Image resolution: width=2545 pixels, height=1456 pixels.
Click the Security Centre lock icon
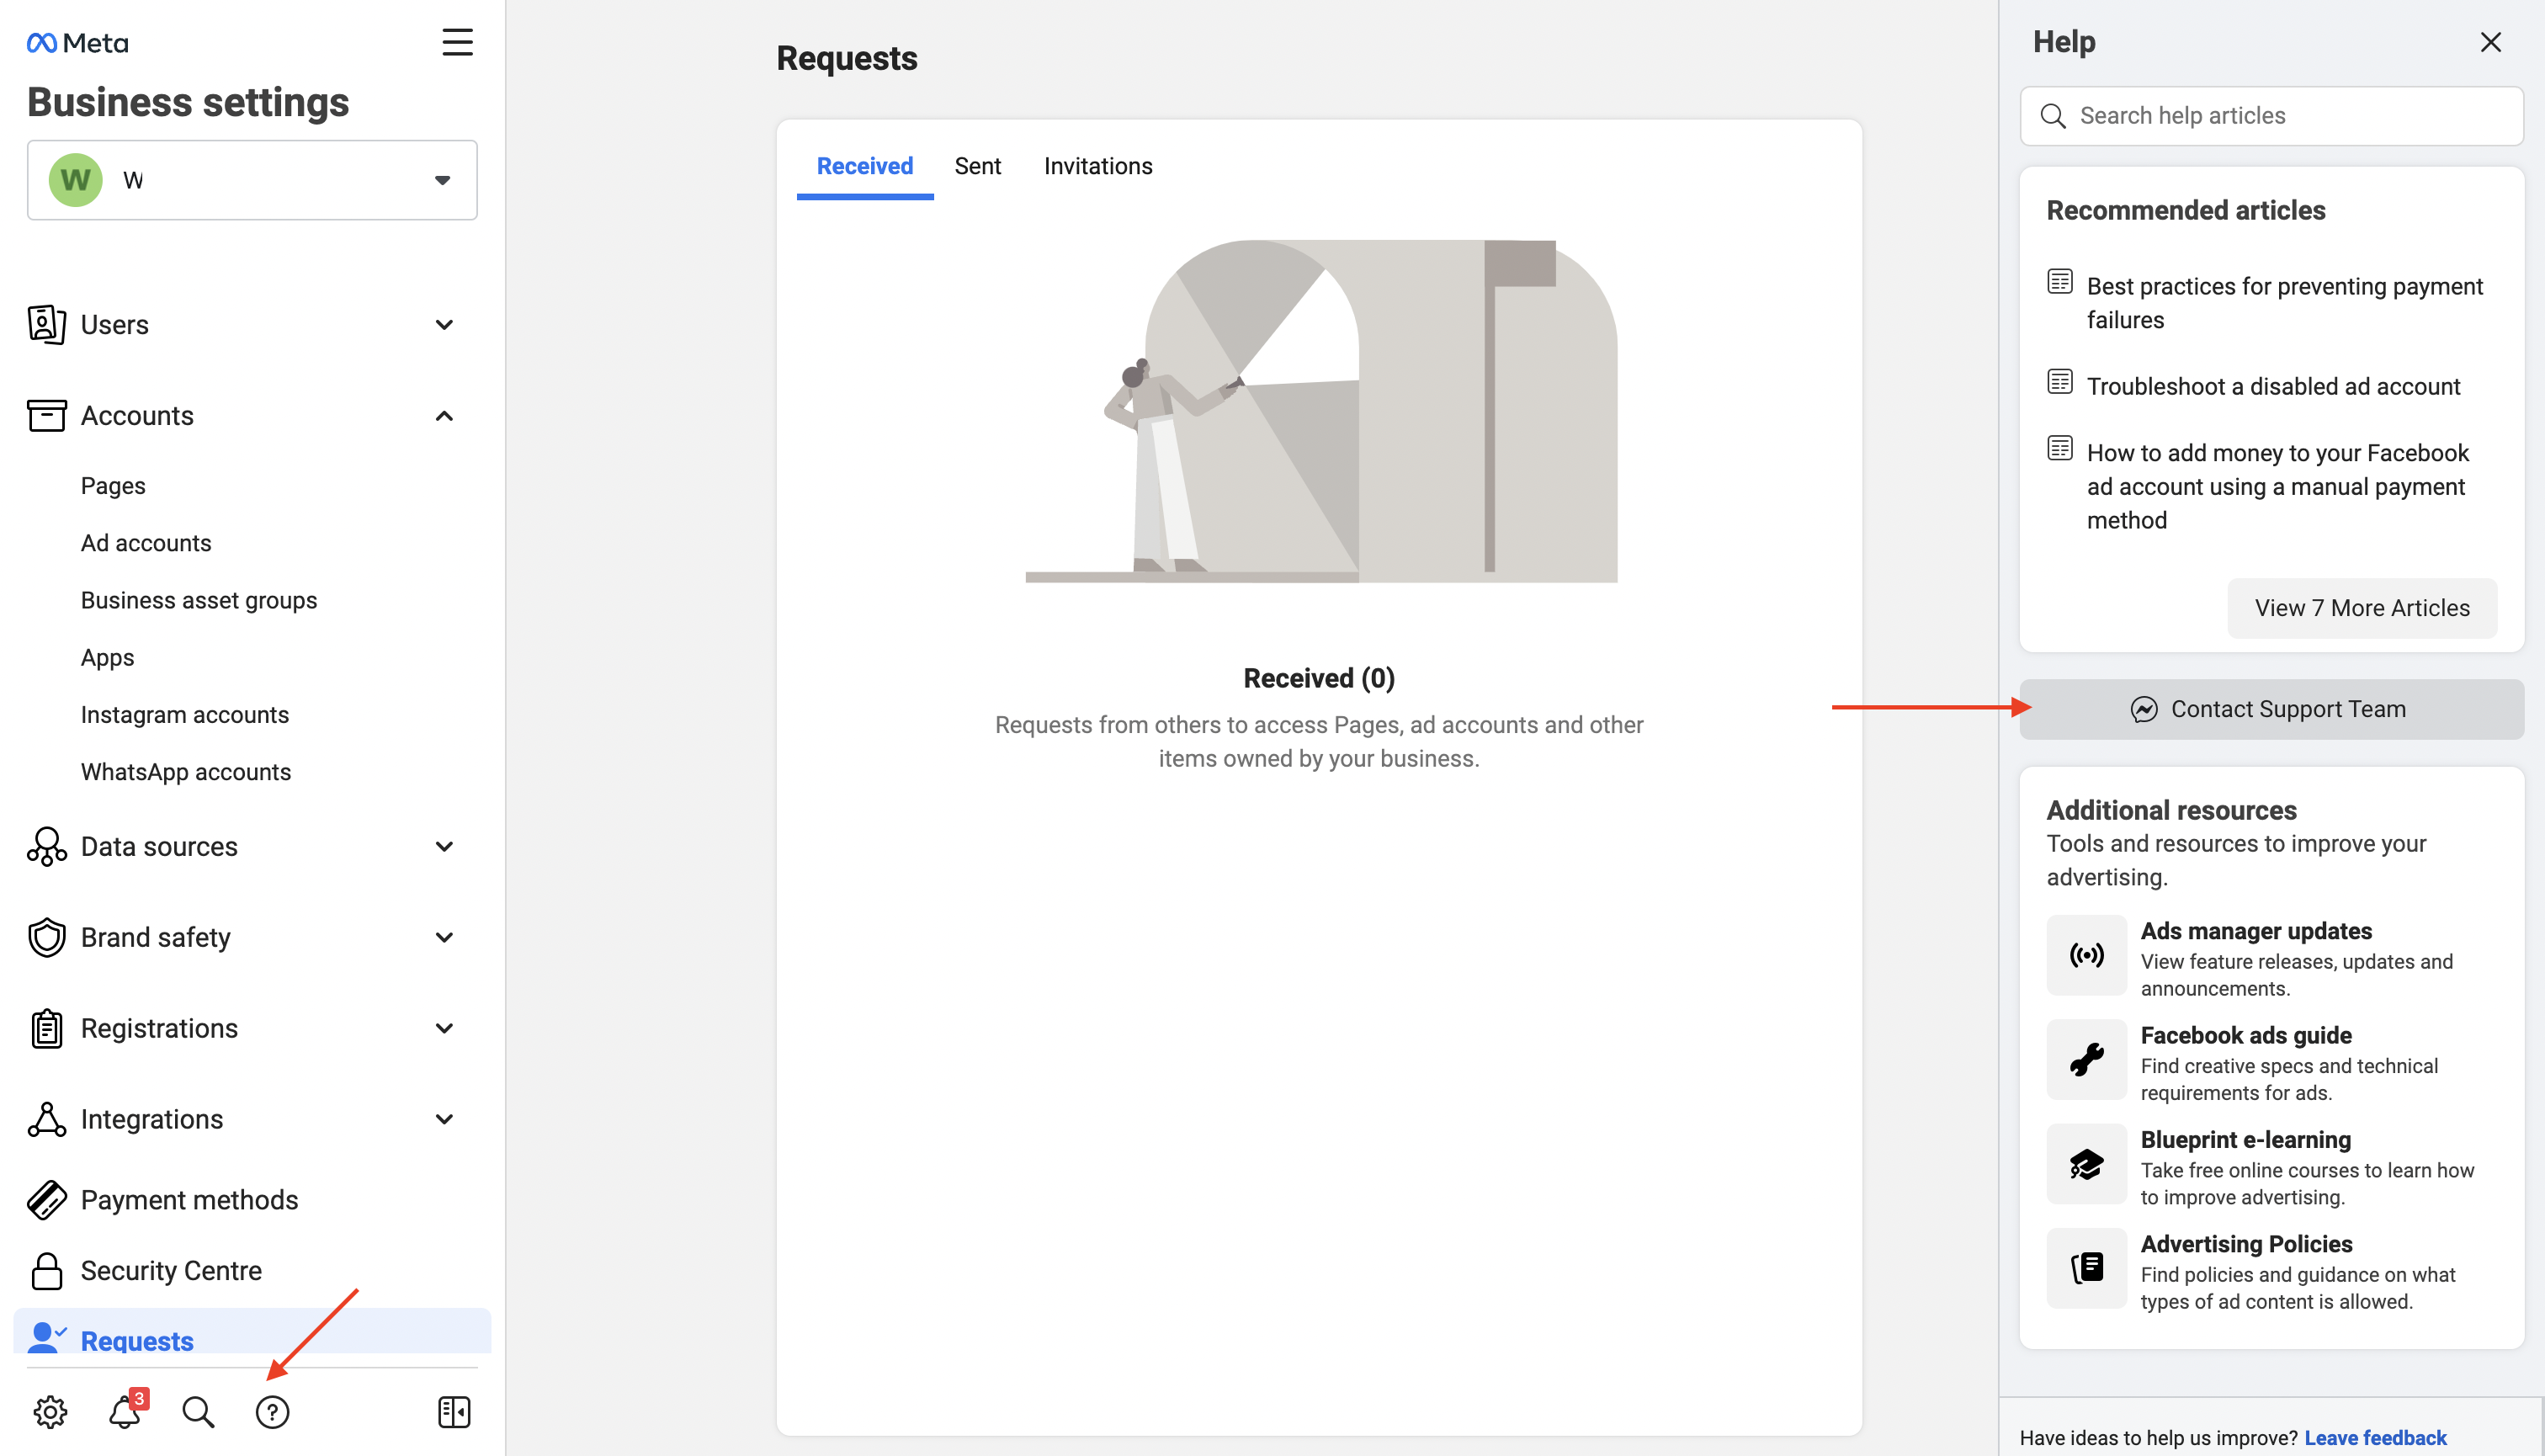(47, 1271)
